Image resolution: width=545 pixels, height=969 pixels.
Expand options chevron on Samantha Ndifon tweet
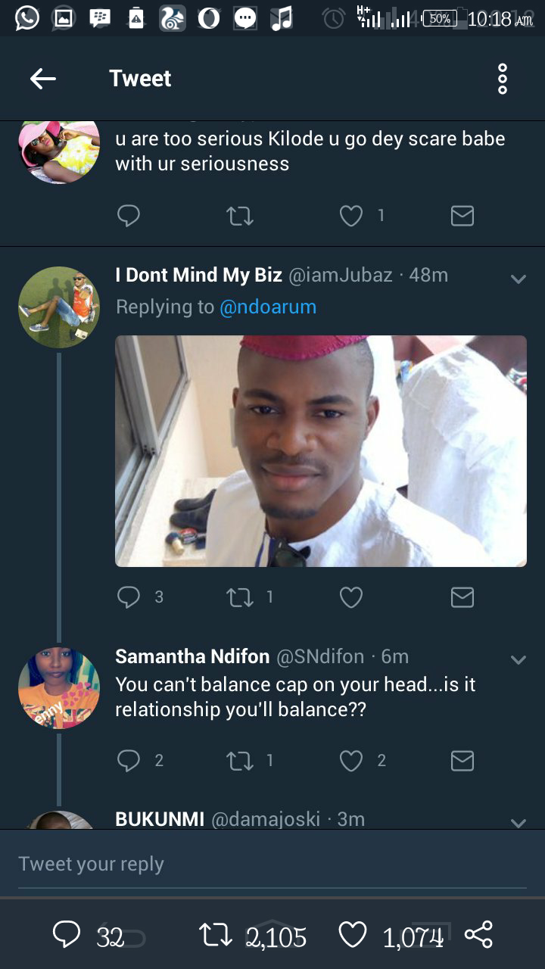pos(519,660)
